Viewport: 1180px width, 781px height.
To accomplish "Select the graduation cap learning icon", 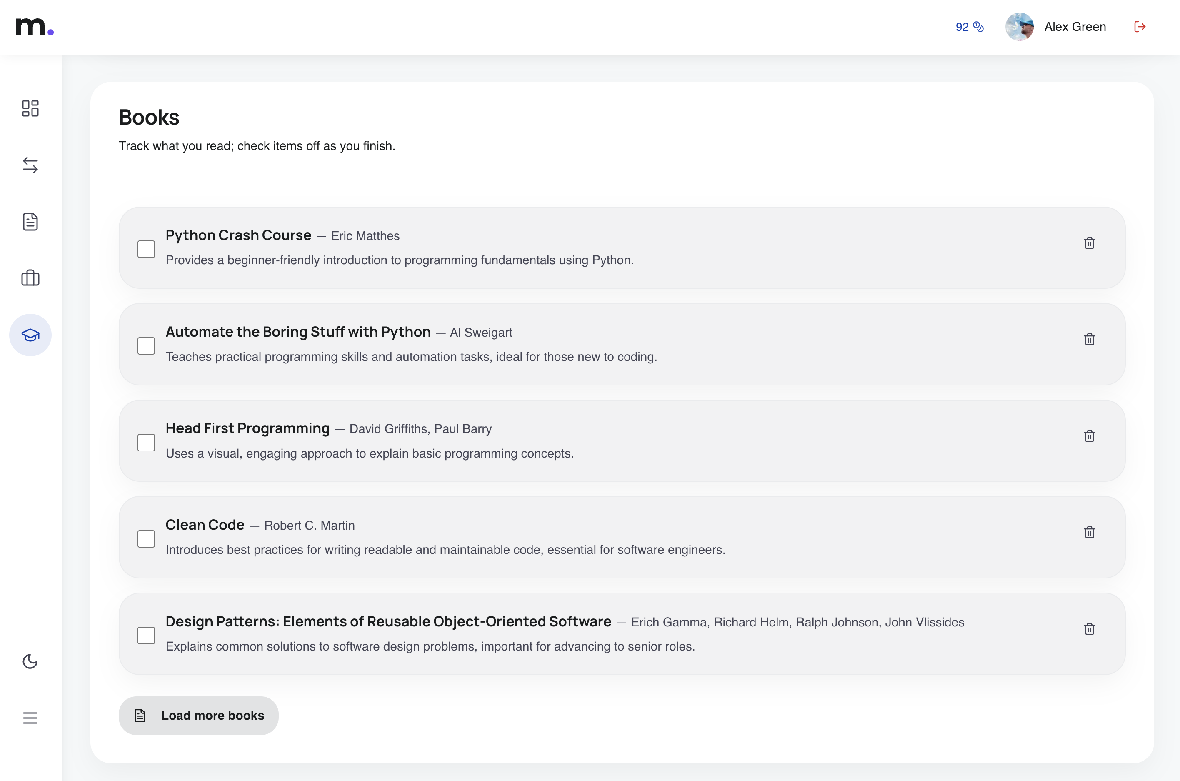I will click(x=30, y=335).
